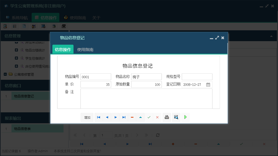The image size is (278, 156).
Task: Collapse the 公寓维修管理 folder
Action: click(x=5, y=74)
